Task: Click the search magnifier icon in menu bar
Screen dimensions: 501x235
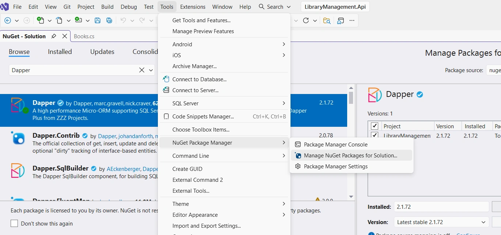Action: (262, 7)
